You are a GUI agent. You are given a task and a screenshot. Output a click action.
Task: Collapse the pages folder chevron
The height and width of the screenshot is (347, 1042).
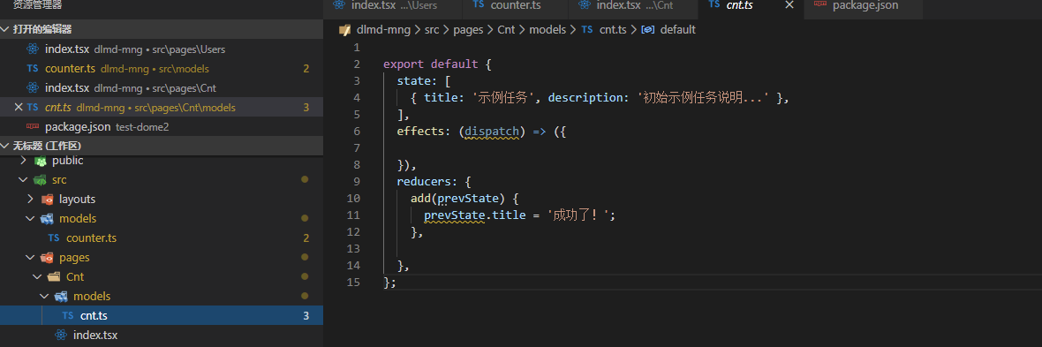(x=31, y=257)
